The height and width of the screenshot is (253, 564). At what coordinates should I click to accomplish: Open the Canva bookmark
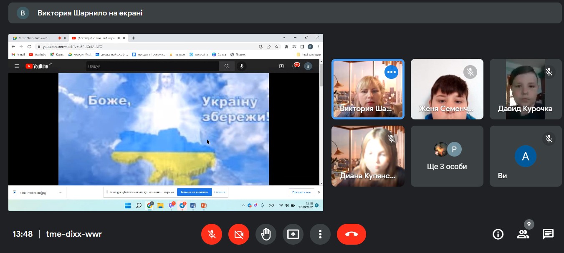point(219,54)
